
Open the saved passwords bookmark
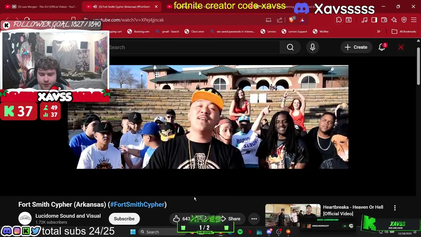[232, 32]
